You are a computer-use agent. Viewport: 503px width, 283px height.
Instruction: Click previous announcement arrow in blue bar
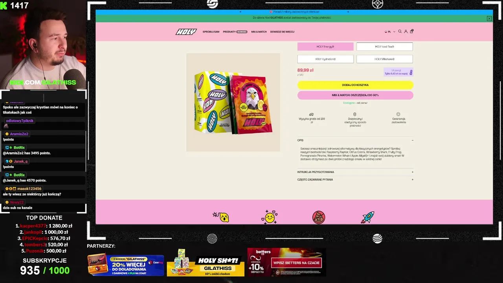click(x=240, y=12)
